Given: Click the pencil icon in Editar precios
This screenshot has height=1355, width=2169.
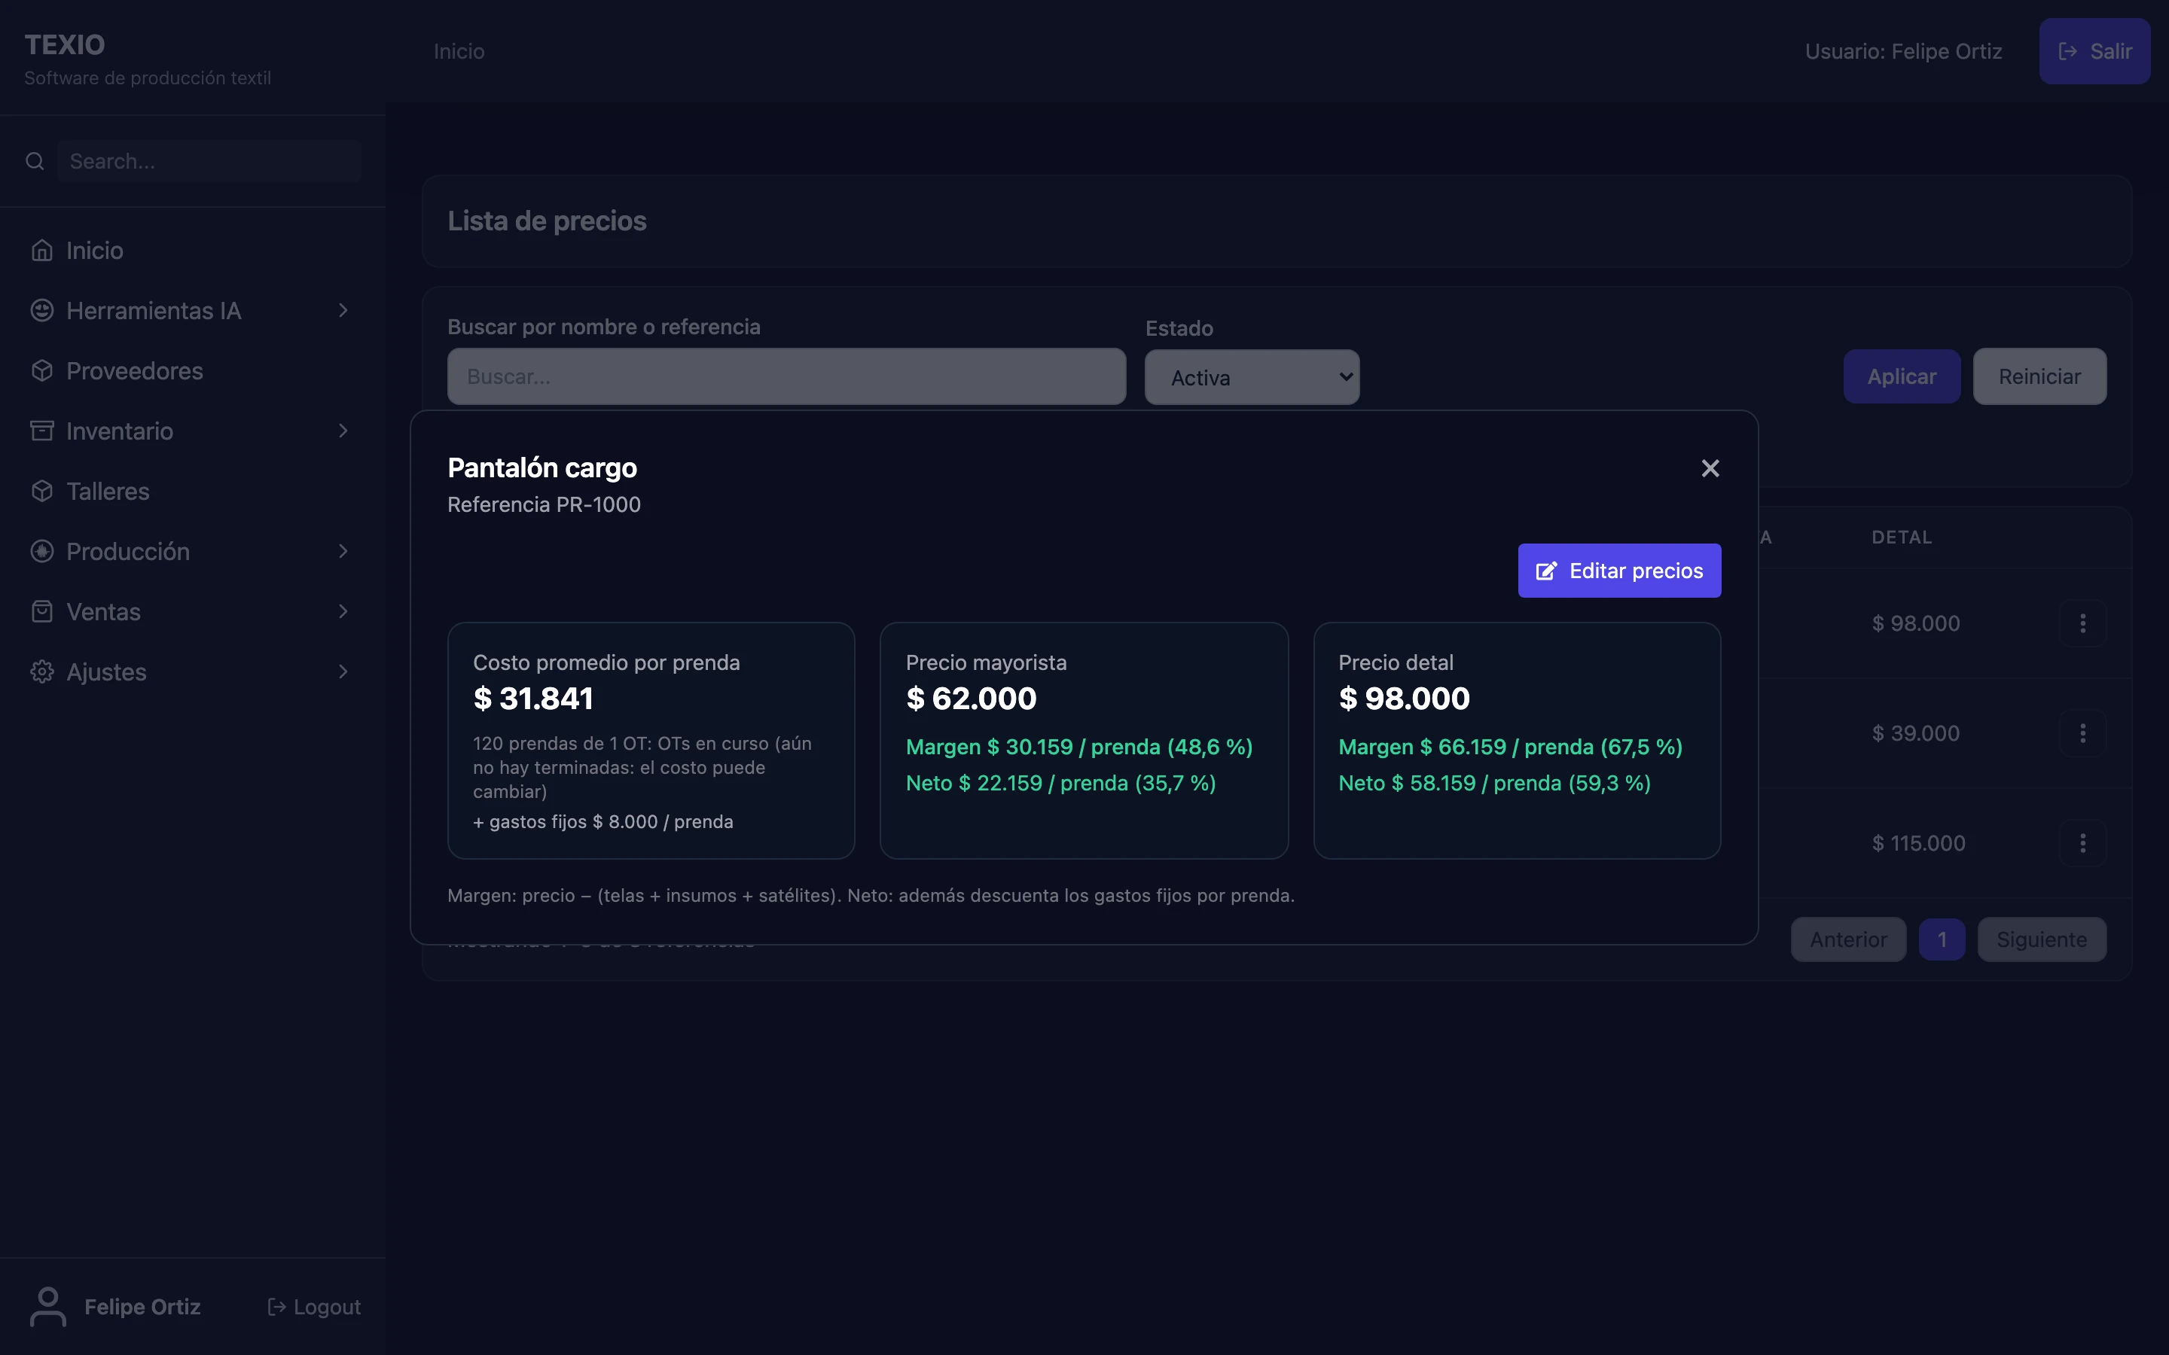Looking at the screenshot, I should point(1546,571).
